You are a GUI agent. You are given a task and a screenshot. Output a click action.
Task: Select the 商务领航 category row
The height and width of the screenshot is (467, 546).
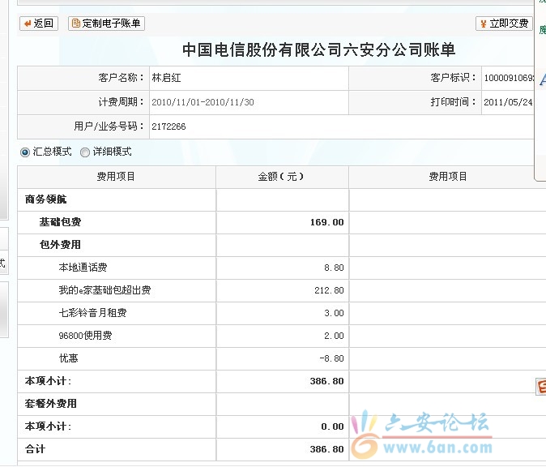pos(46,199)
